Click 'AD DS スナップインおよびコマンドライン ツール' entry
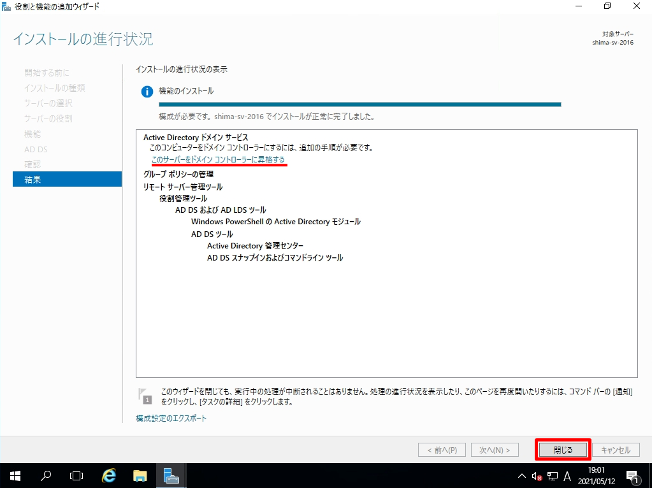This screenshot has width=652, height=488. pyautogui.click(x=275, y=258)
